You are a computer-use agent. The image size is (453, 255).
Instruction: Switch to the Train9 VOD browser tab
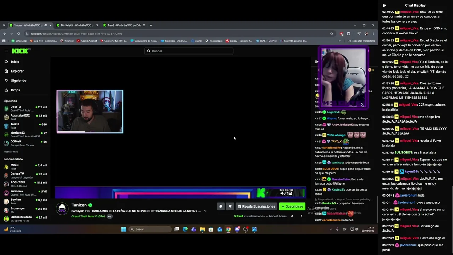tap(124, 25)
